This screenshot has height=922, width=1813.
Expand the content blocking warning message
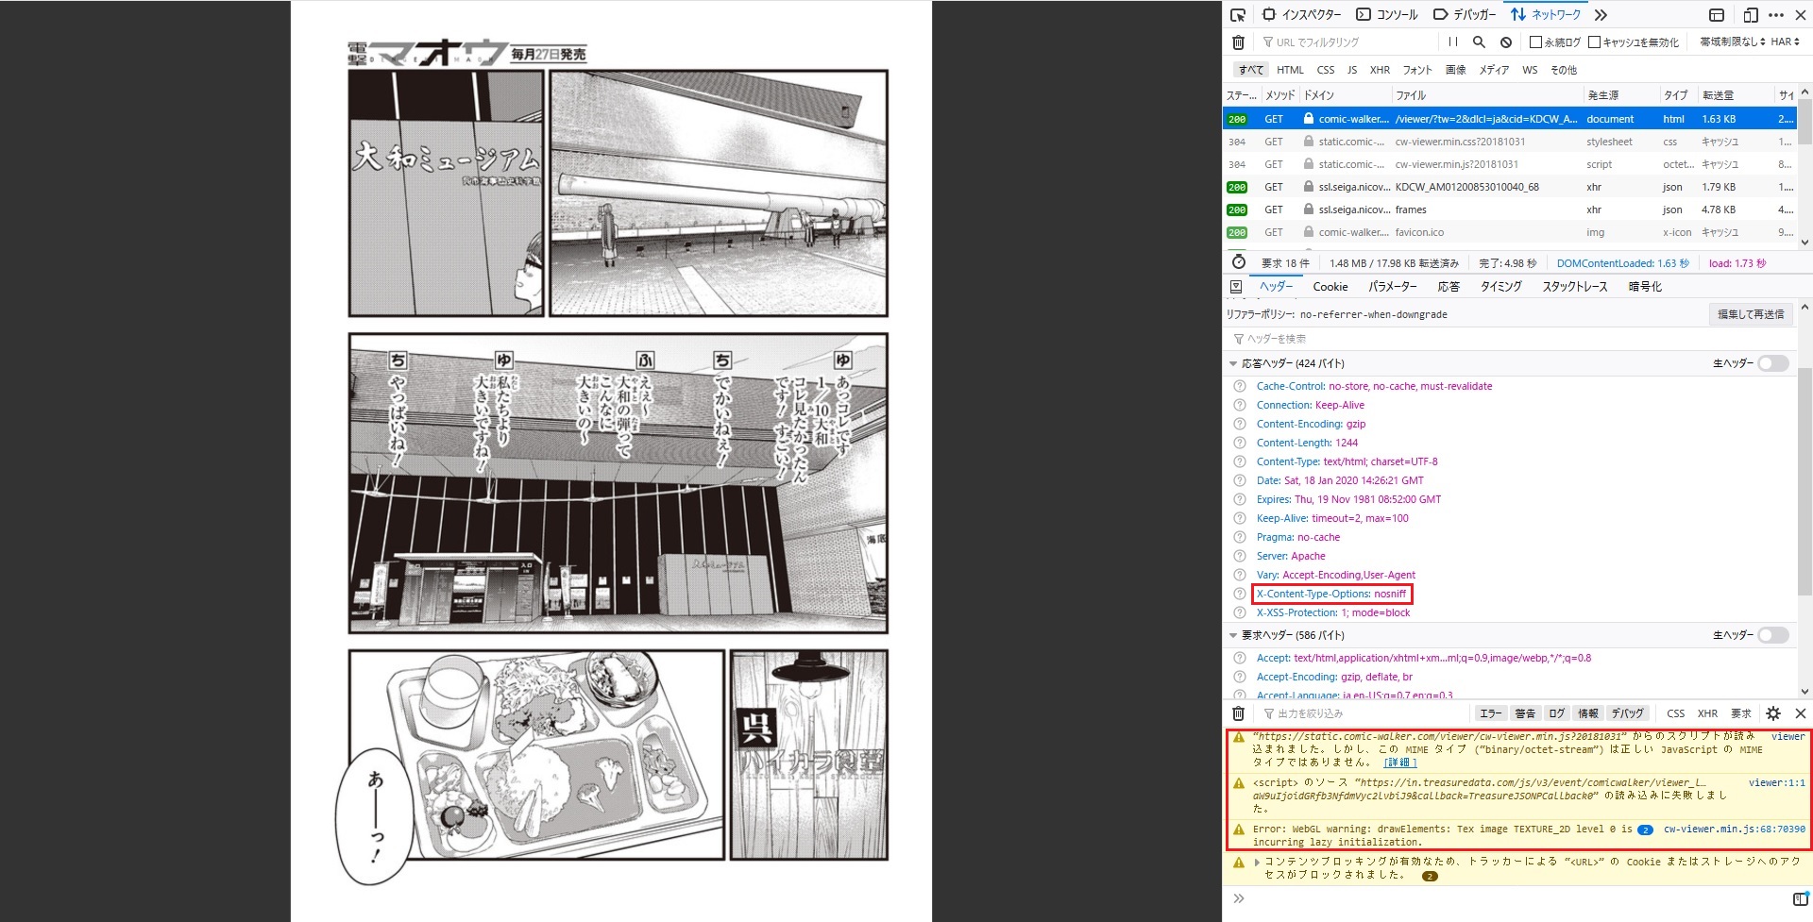[x=1257, y=862]
